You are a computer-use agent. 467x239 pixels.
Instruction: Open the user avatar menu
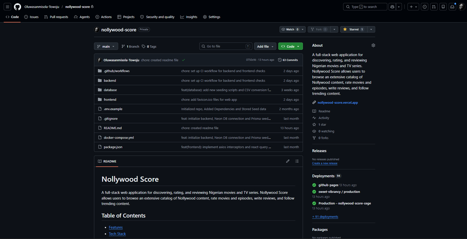click(461, 7)
